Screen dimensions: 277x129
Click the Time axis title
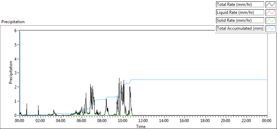(141, 126)
